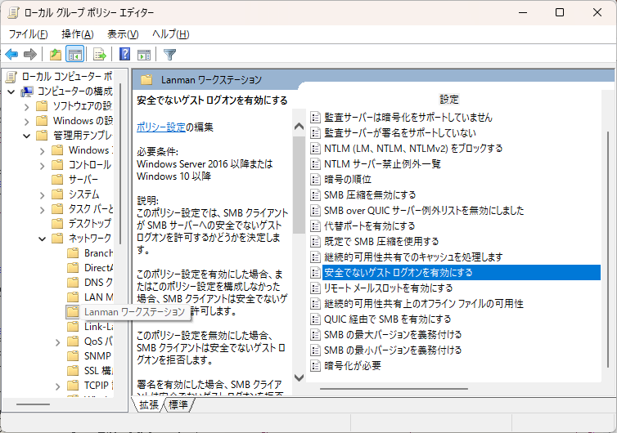Viewport: 617px width, 433px height.
Task: Select the システム folder in the tree
Action: coord(83,194)
